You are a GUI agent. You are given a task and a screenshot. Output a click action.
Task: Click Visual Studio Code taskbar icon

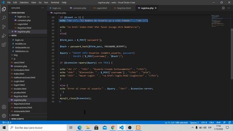(121, 128)
